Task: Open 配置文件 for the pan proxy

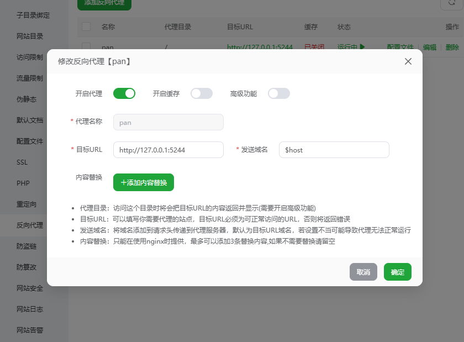Action: [402, 47]
